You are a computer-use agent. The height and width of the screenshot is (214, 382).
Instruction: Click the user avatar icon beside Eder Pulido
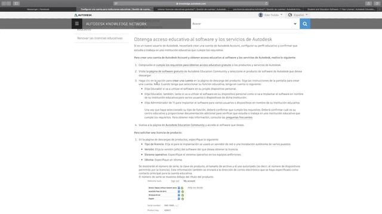260,15
